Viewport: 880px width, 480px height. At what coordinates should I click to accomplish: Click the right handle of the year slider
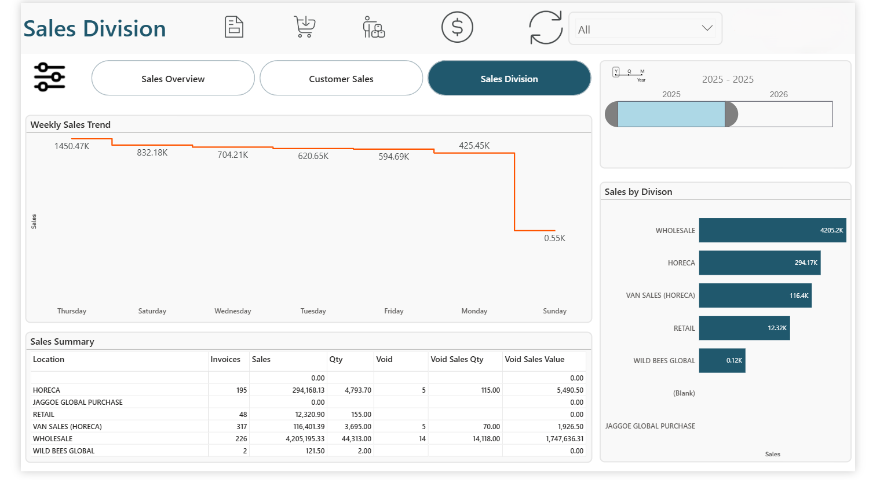[732, 115]
